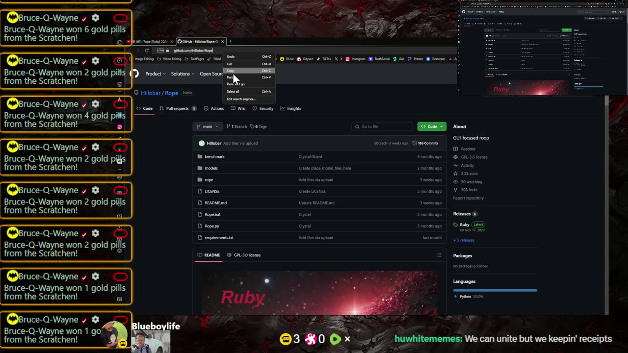628x353 pixels.
Task: Switch to the Security tab
Action: click(x=263, y=108)
